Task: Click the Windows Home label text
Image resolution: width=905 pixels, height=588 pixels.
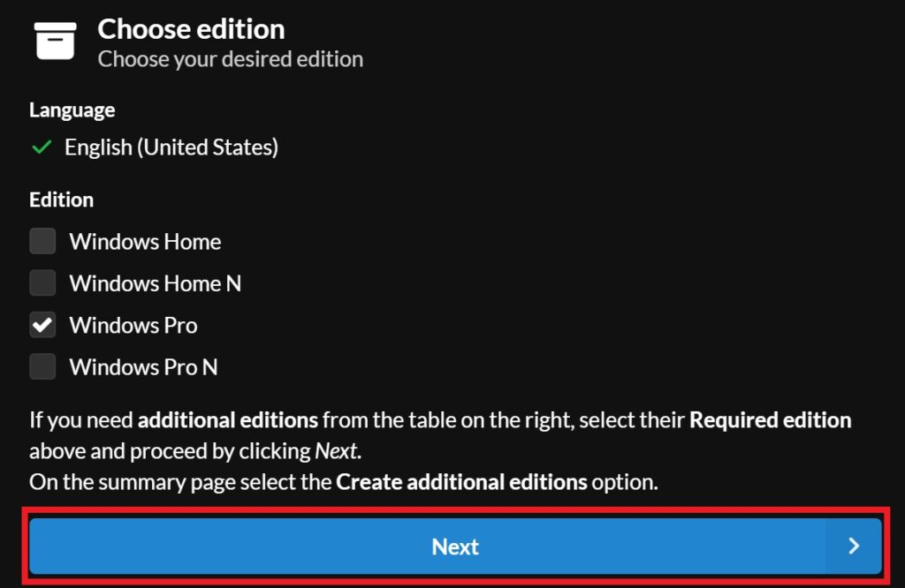Action: click(145, 242)
